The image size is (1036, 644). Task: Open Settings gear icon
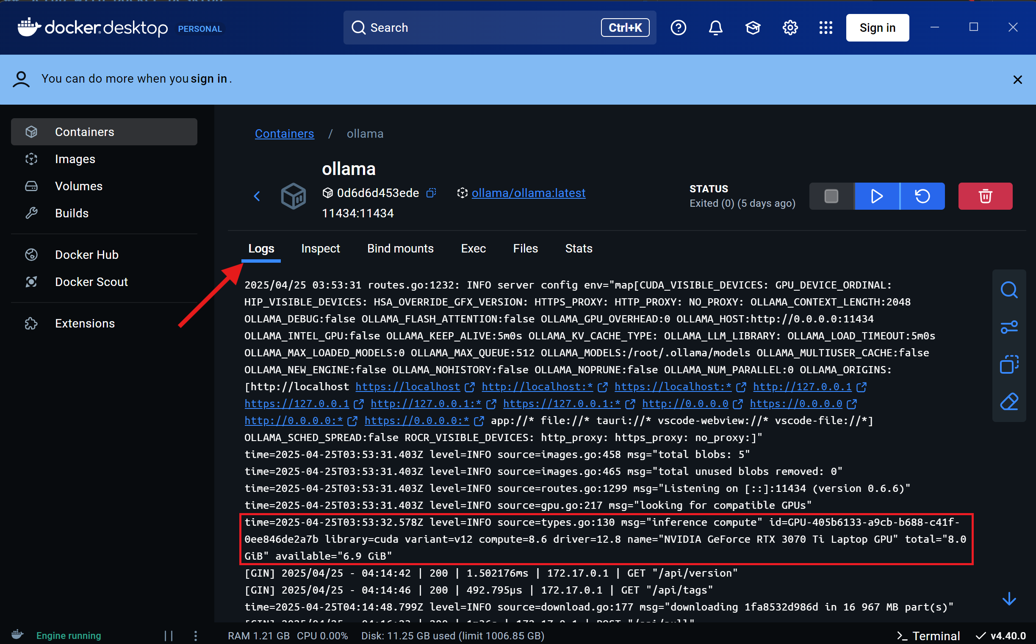790,28
